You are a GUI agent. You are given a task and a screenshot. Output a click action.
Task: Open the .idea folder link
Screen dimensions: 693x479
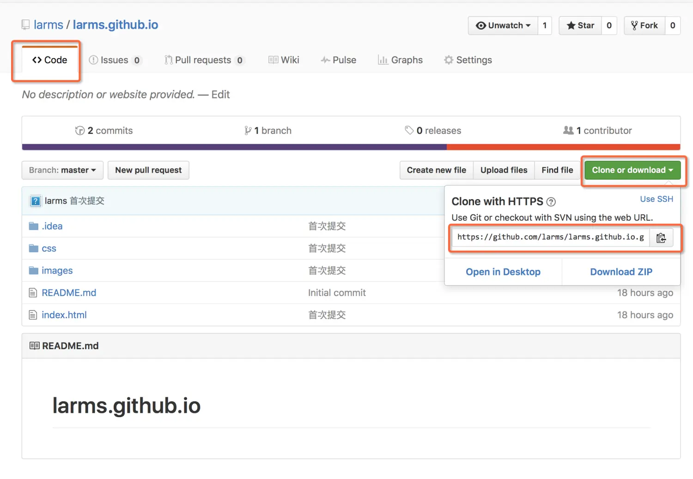pyautogui.click(x=52, y=226)
